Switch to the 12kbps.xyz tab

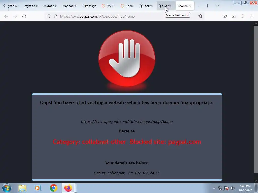[x=89, y=6]
